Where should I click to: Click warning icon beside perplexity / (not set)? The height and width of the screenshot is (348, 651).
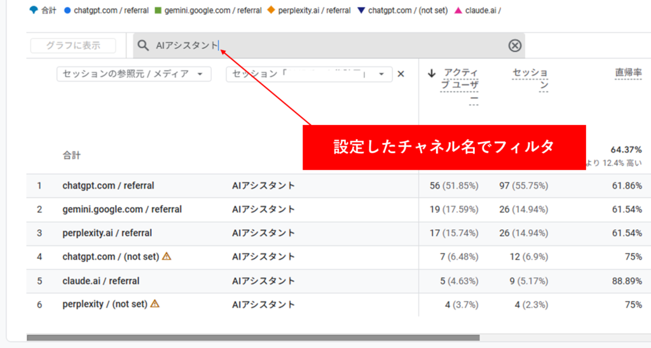(154, 304)
